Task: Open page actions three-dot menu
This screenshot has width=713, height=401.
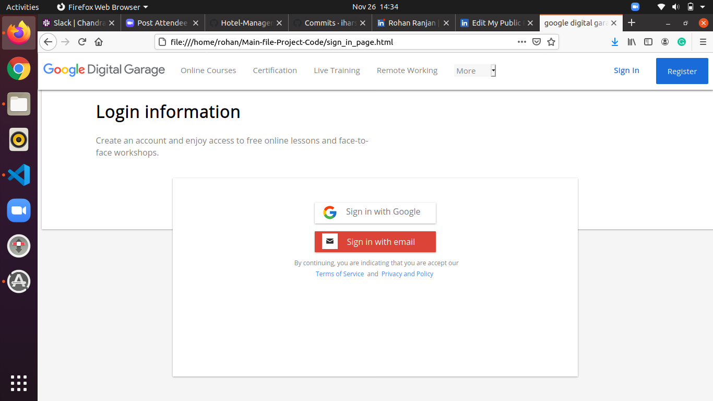Action: point(521,42)
